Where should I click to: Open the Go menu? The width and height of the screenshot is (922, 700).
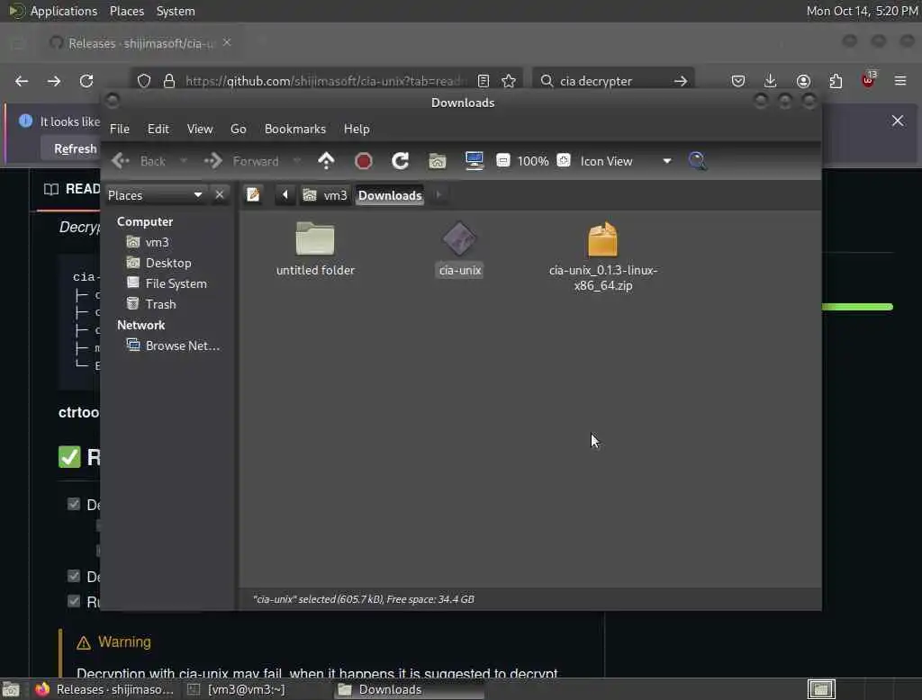coord(238,129)
